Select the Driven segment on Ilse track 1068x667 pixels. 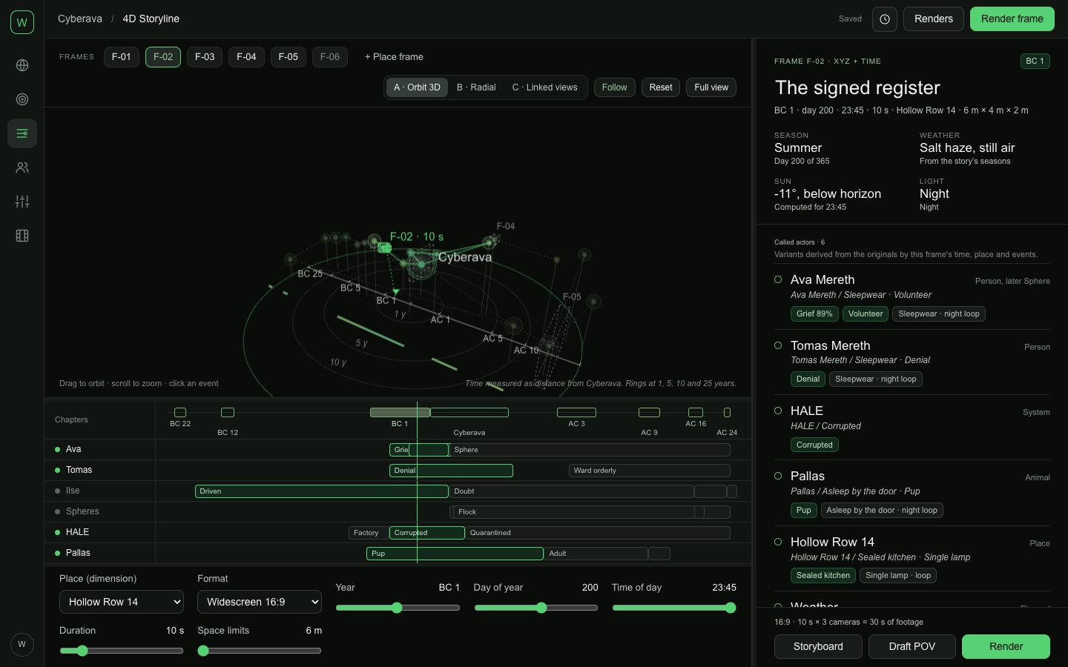click(322, 491)
